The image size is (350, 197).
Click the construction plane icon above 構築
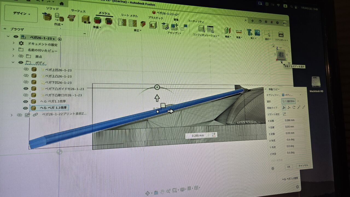(227, 31)
